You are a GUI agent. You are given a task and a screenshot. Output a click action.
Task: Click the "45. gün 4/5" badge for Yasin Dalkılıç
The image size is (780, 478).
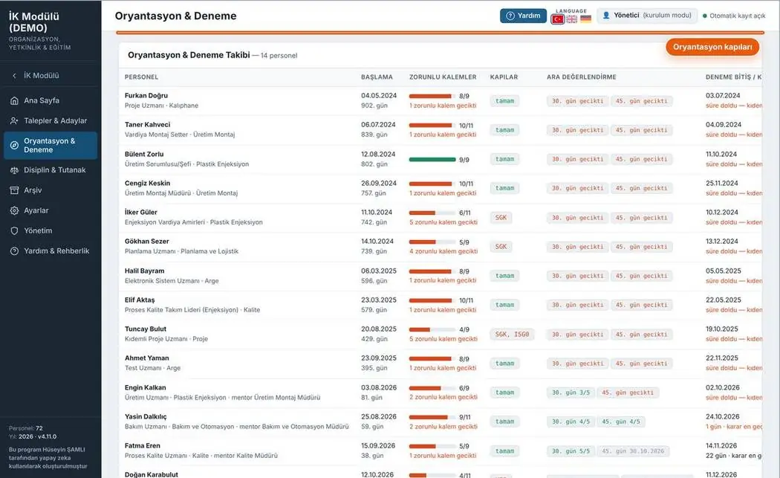621,422
